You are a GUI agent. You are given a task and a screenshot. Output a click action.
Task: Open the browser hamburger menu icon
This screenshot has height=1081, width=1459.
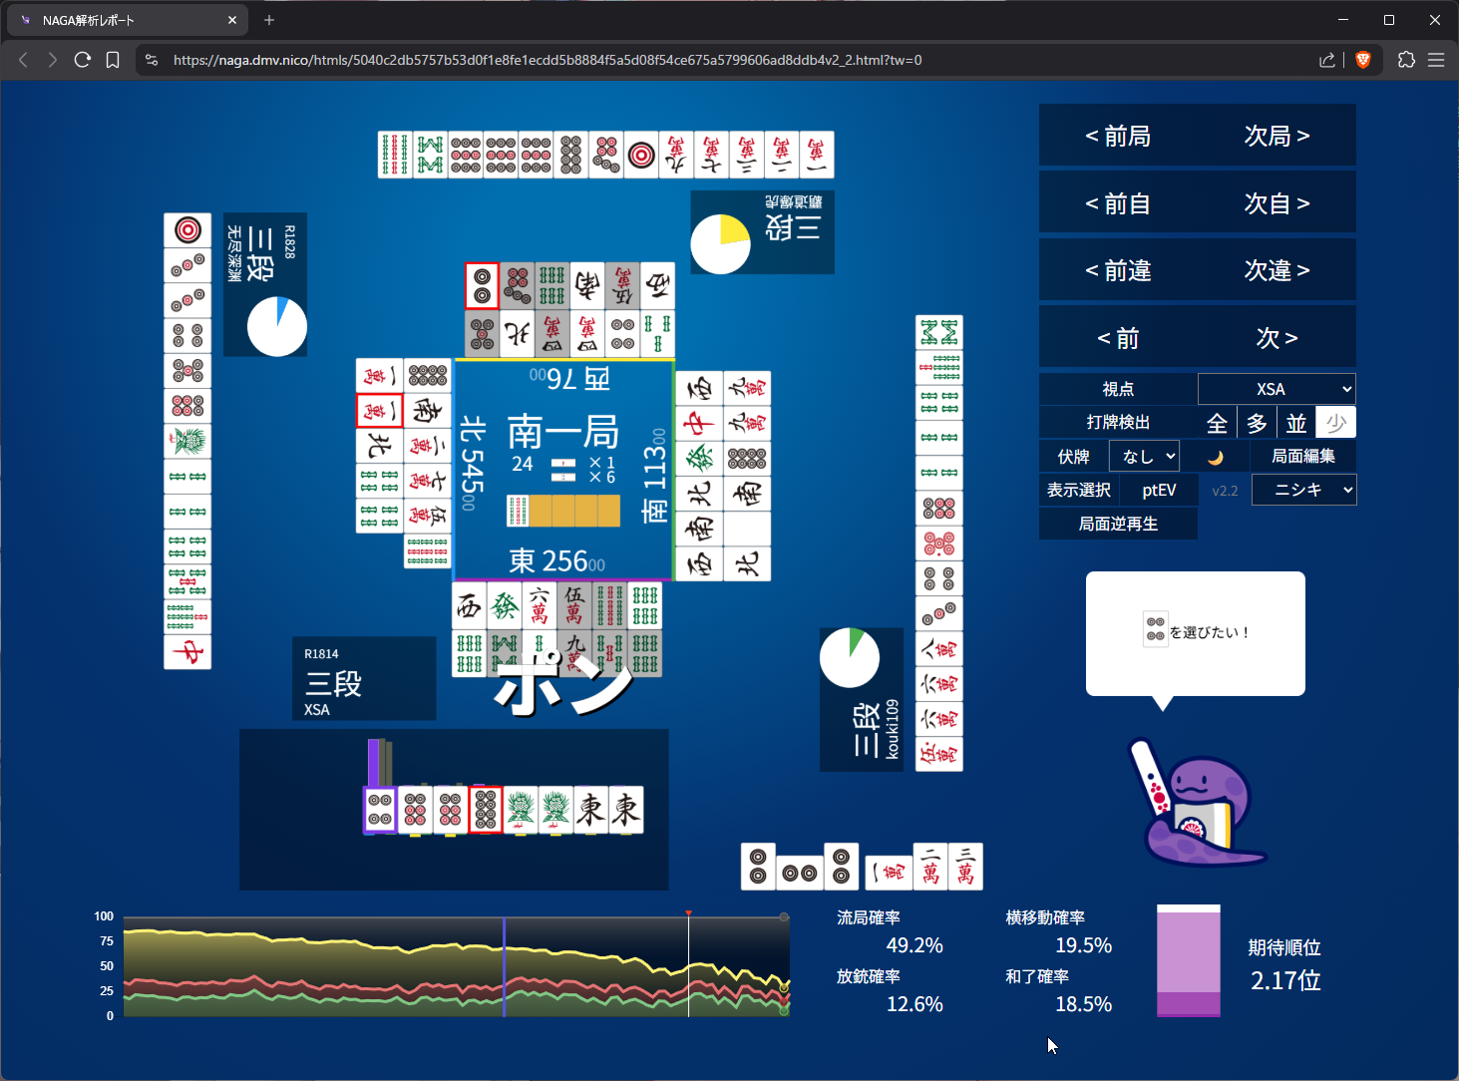[x=1436, y=60]
